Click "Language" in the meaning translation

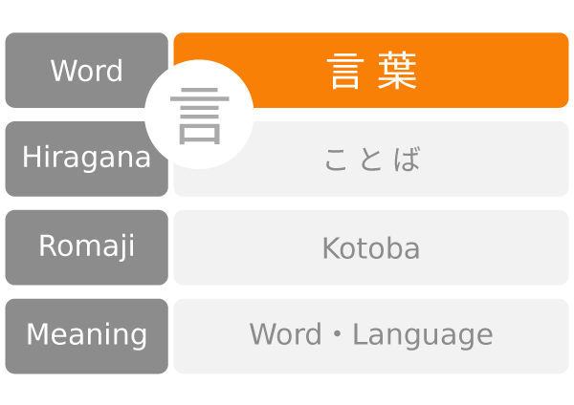click(423, 336)
